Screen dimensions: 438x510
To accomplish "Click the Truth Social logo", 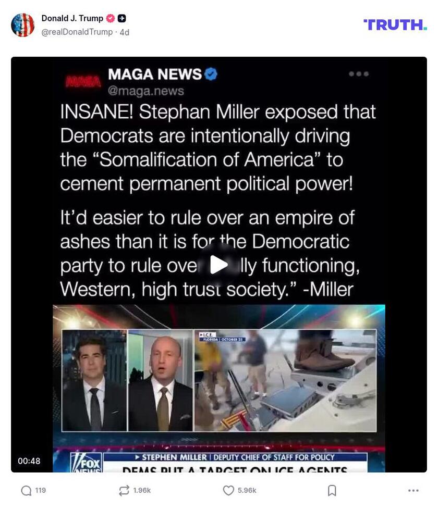I will 395,24.
